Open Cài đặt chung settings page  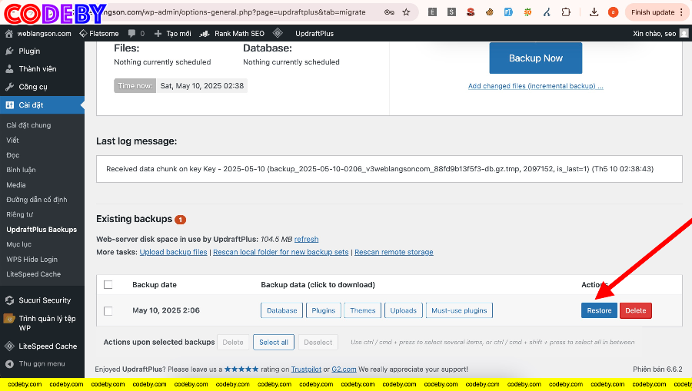[x=28, y=125]
